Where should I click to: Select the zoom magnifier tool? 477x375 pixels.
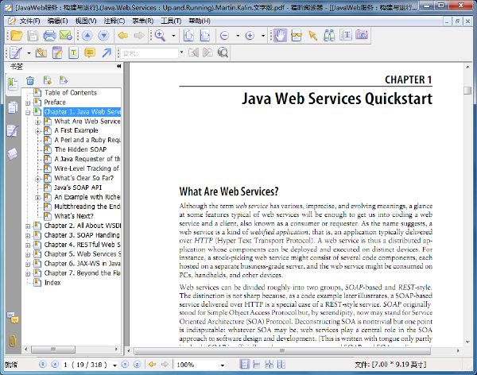pos(160,36)
